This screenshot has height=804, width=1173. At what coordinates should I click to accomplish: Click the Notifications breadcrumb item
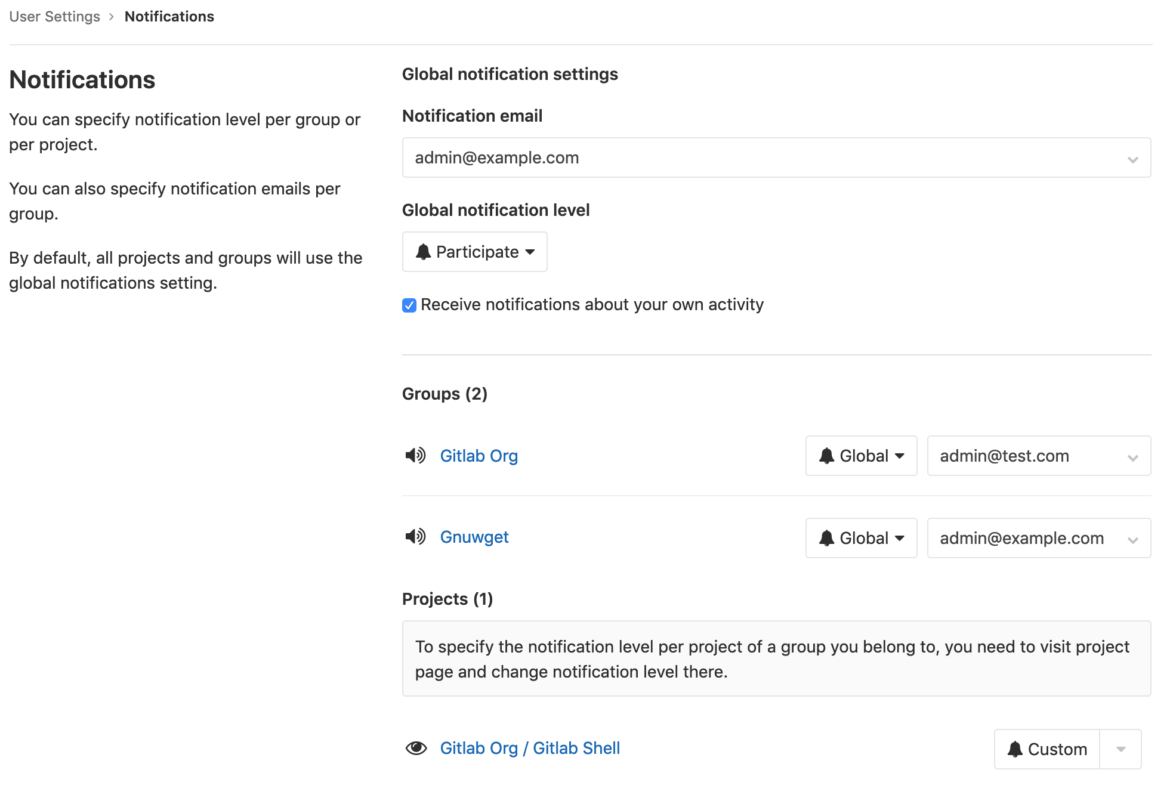coord(169,17)
